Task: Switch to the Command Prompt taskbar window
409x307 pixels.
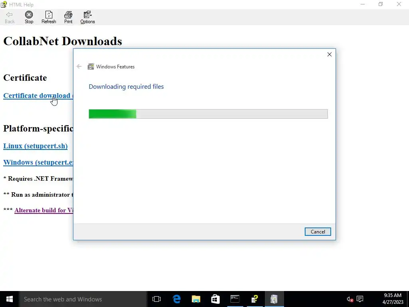Action: pos(235,299)
